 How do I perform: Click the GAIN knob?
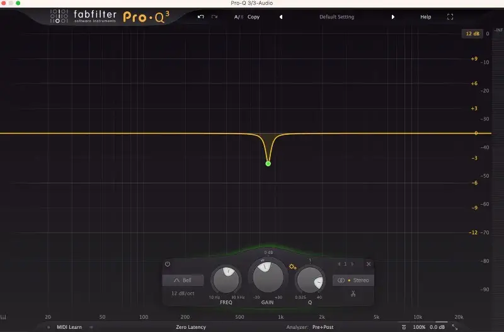tap(266, 275)
